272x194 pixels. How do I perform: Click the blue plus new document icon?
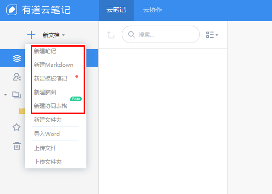31,35
